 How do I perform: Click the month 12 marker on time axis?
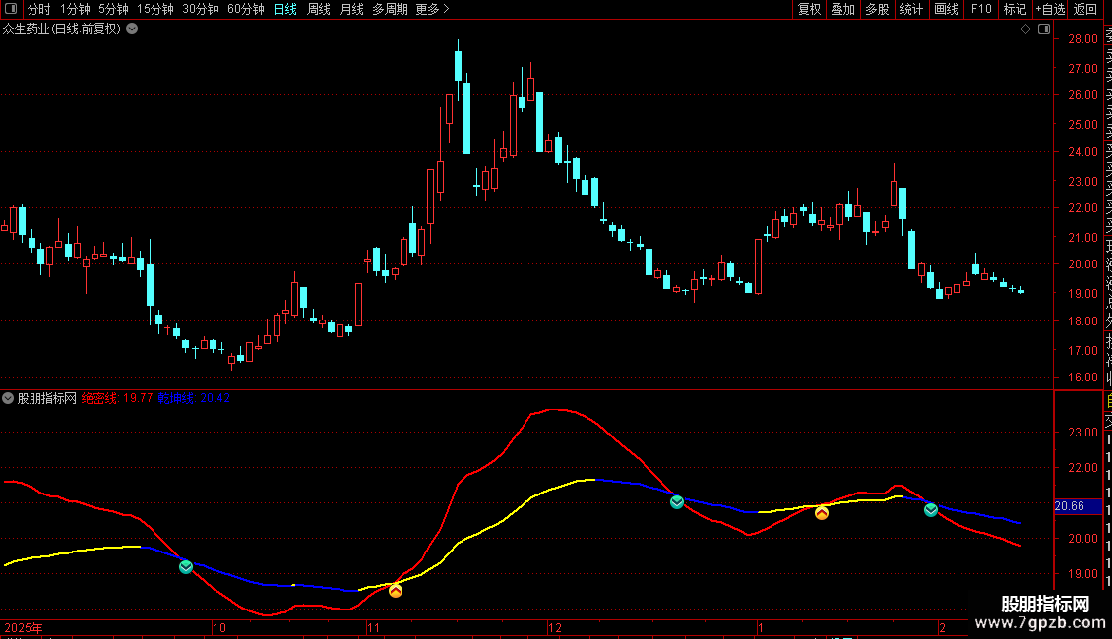click(x=555, y=627)
